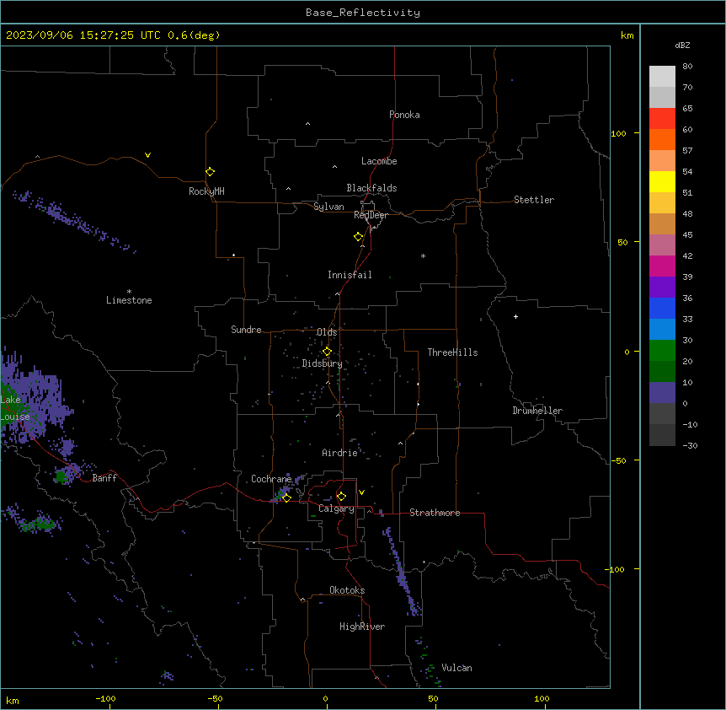Screen dimensions: 726x710
Task: Click the yellow marker south of RedDeer
Action: click(x=358, y=237)
